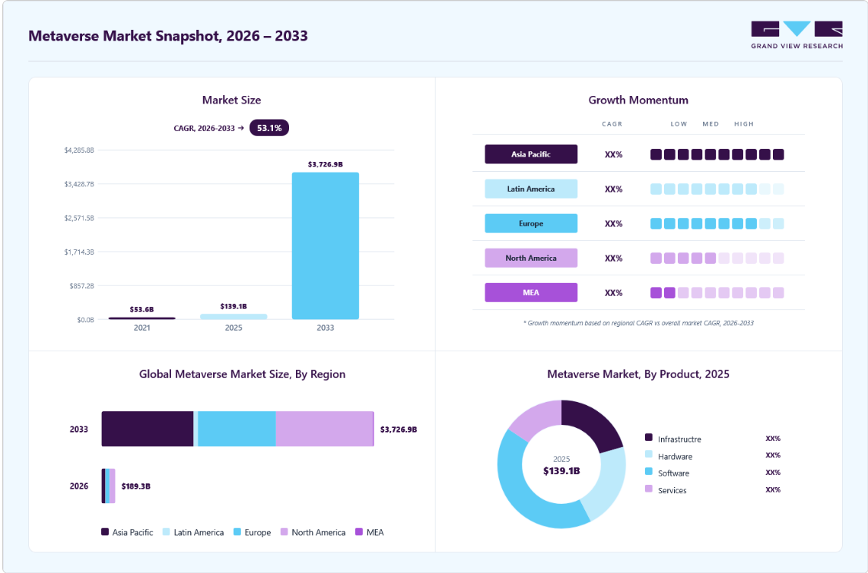Click the dark Asia Pacific segment of 2033 bar
This screenshot has height=573, width=868.
[x=147, y=429]
